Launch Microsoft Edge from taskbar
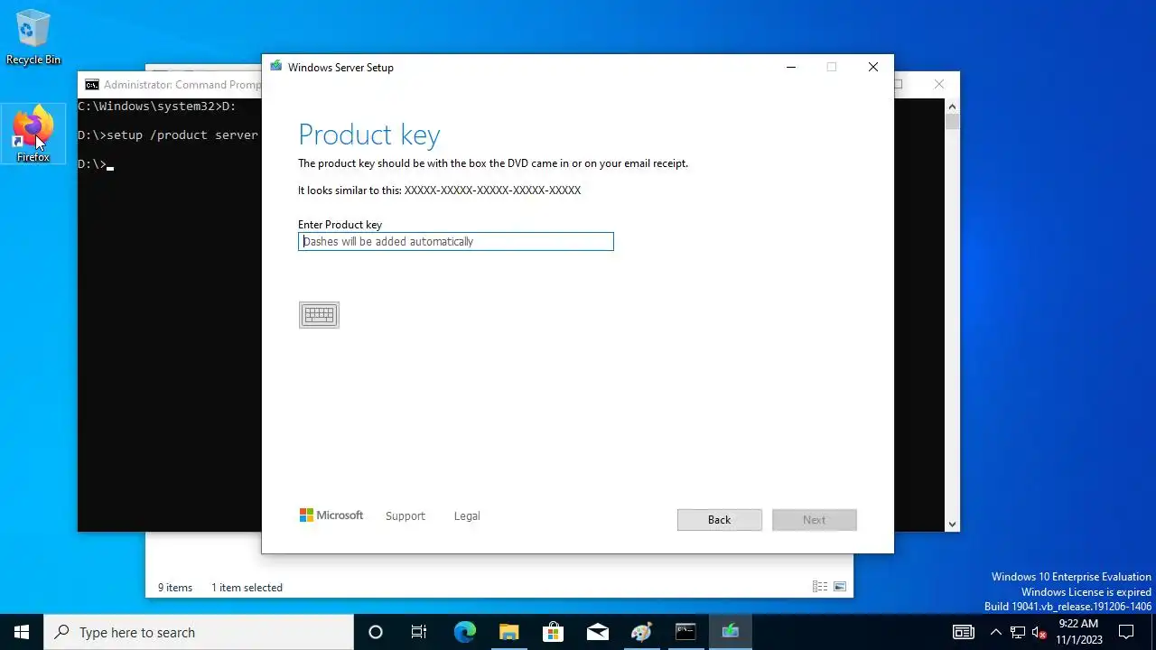The image size is (1156, 650). (464, 632)
